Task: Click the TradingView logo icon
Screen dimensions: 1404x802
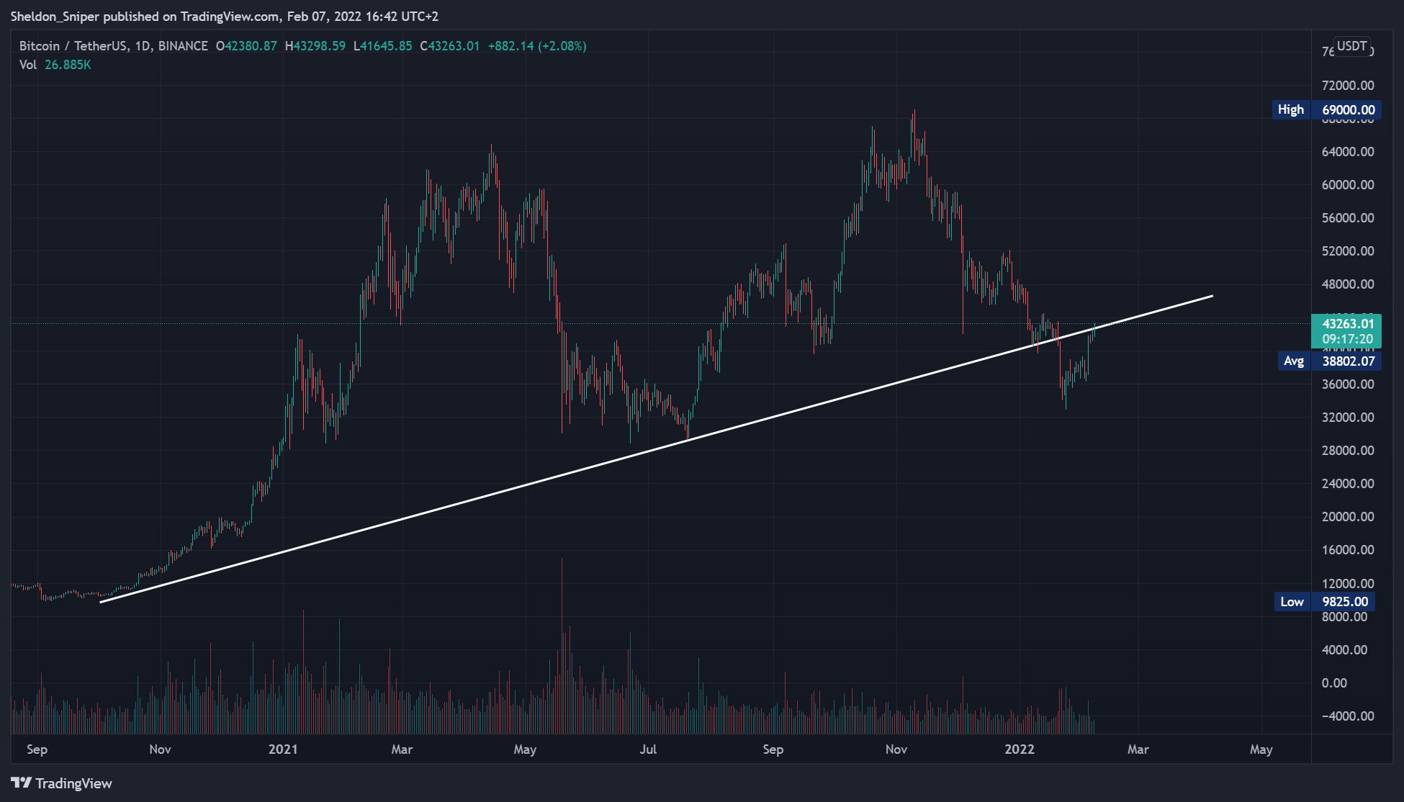Action: pos(21,783)
